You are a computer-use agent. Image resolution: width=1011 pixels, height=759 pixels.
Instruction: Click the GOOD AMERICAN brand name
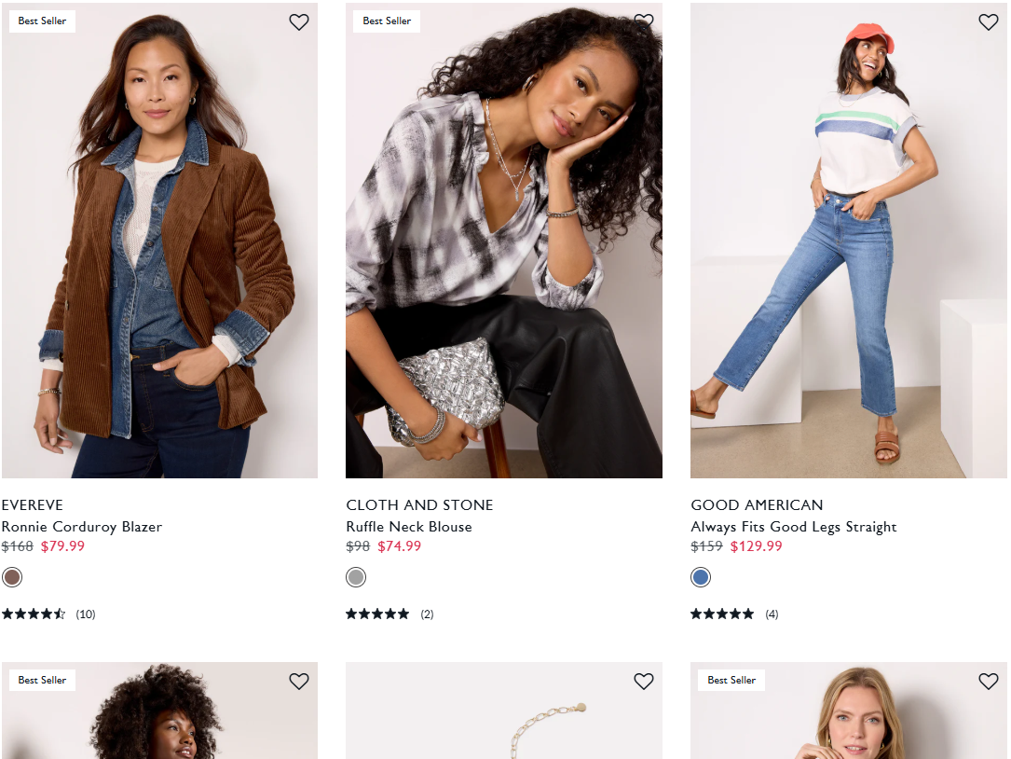coord(757,504)
